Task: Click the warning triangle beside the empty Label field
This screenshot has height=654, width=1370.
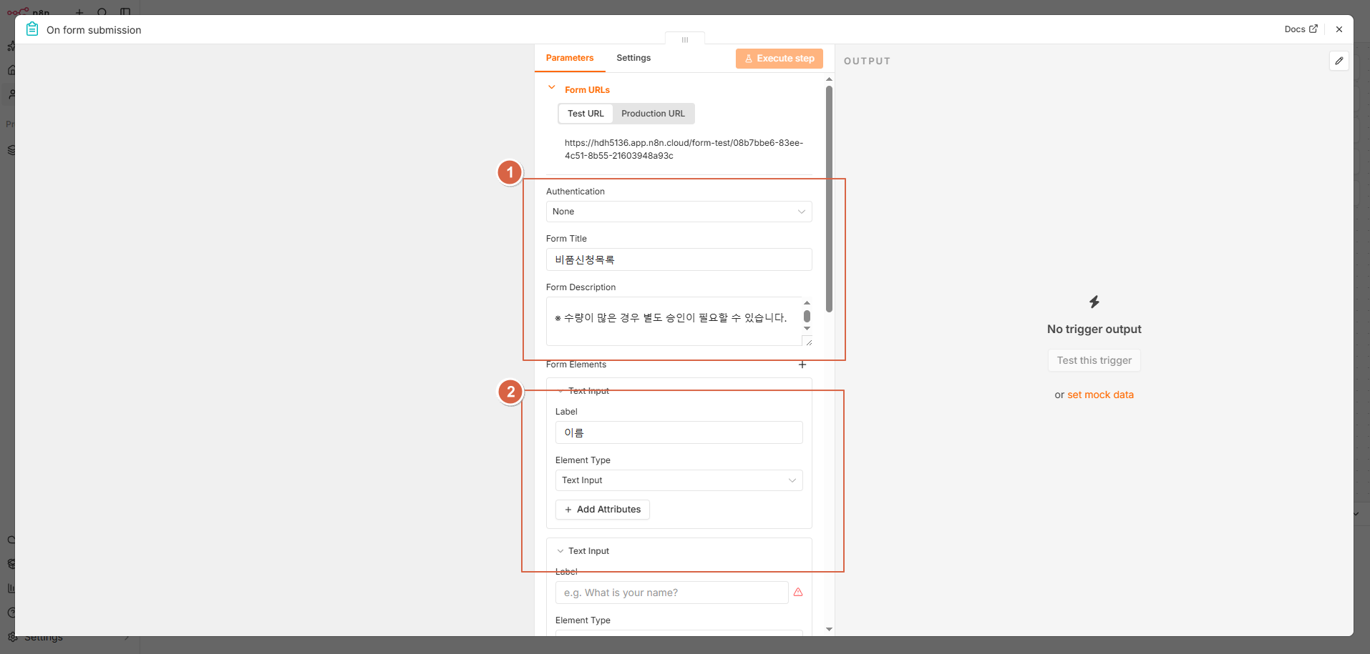Action: [798, 593]
